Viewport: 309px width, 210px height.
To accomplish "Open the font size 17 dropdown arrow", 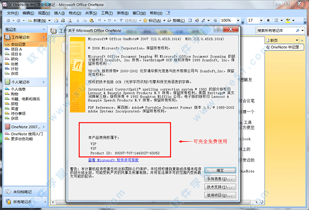I will click(261, 20).
